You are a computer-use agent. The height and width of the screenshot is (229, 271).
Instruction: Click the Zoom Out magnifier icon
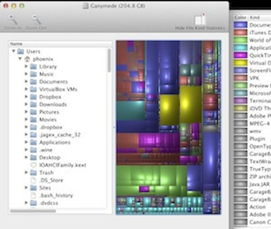36,19
